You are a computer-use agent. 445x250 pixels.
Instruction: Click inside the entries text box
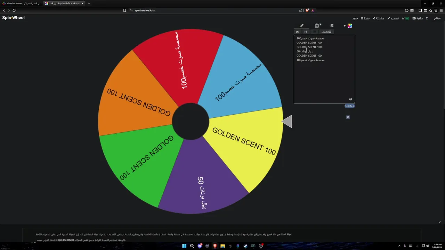[324, 69]
